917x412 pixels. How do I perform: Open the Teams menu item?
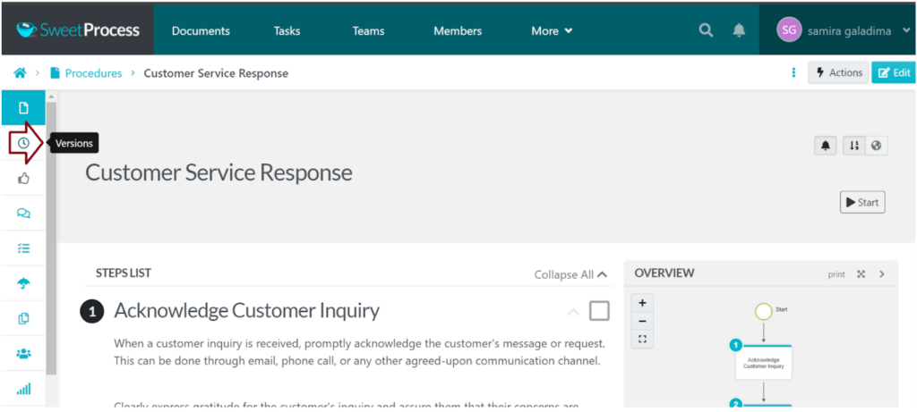click(368, 30)
